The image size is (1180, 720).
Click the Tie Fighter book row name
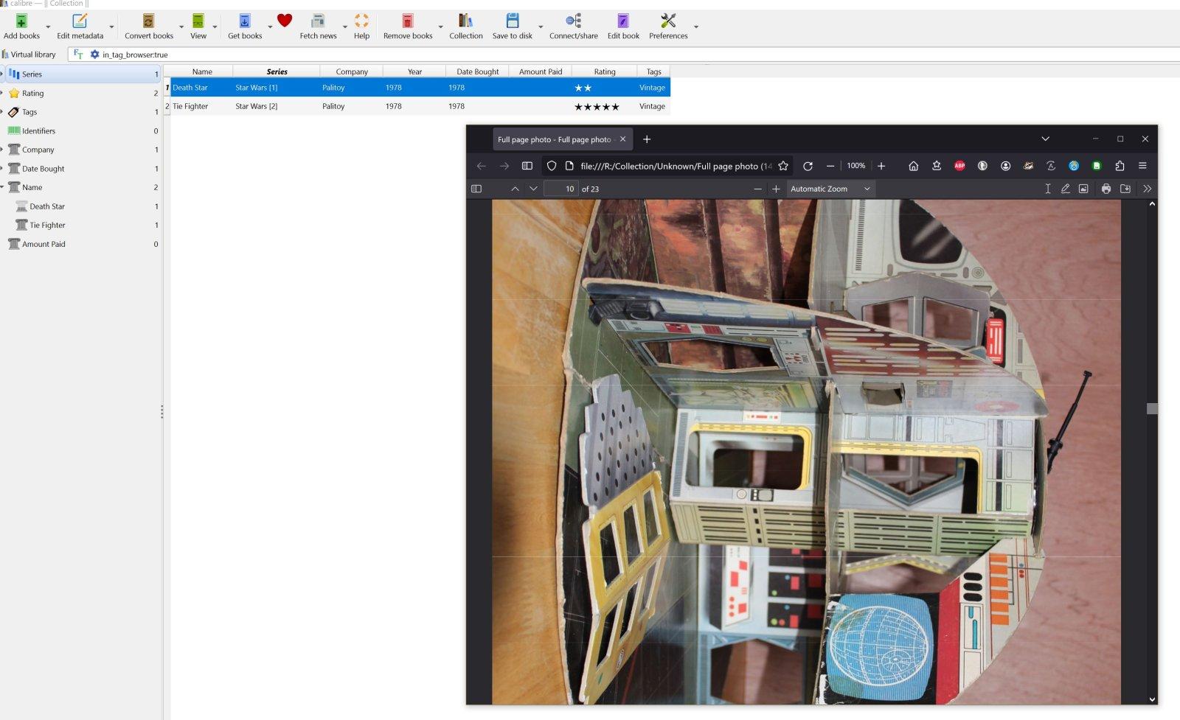pos(190,106)
